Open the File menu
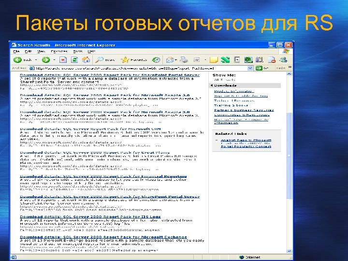This screenshot has width=348, height=261. (16, 51)
